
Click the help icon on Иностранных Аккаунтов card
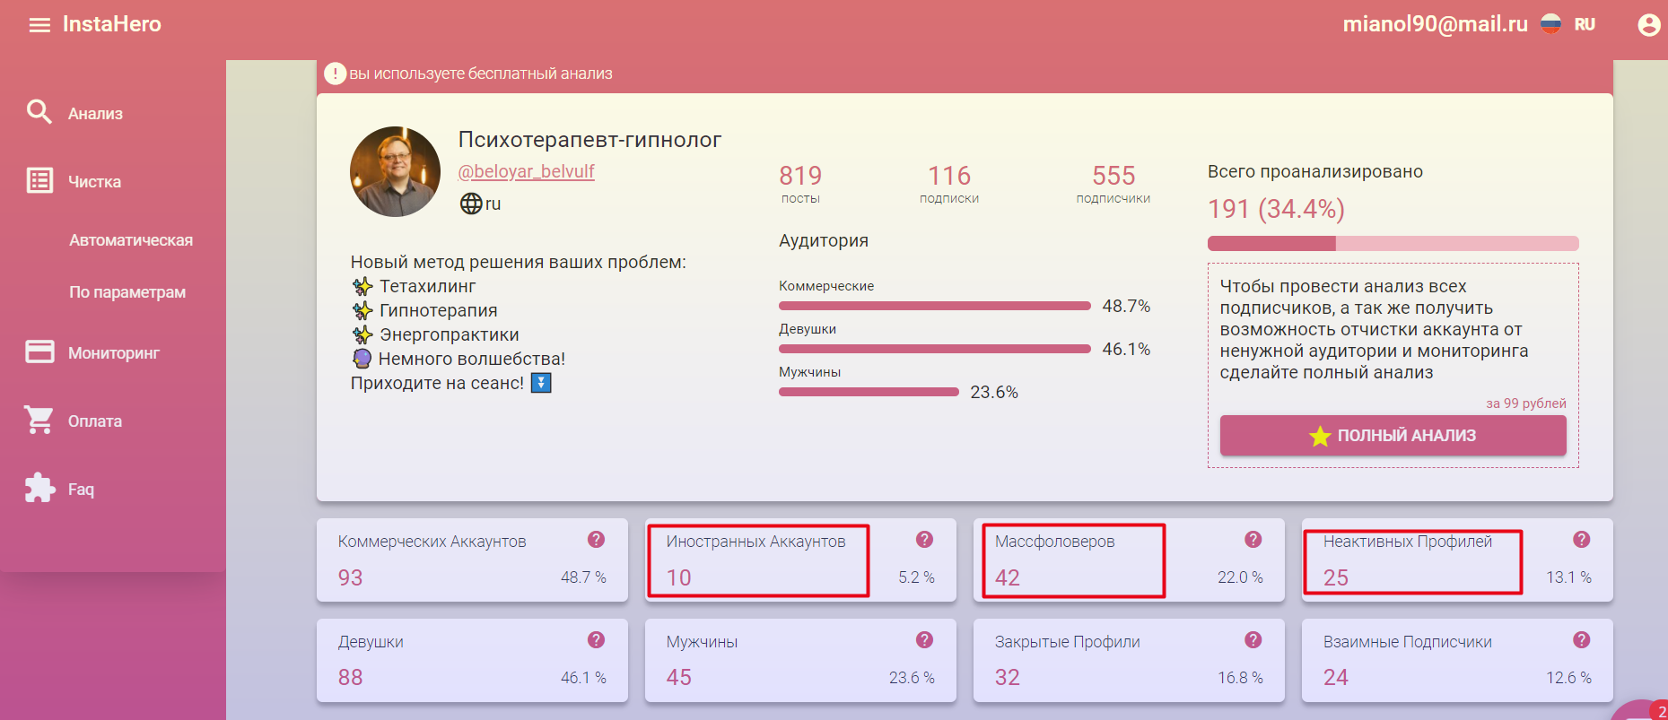click(x=924, y=540)
